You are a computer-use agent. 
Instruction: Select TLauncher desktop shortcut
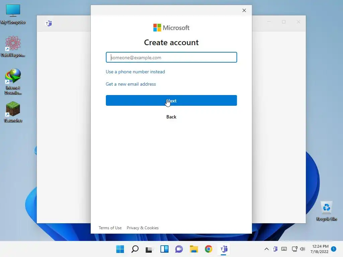pos(13,112)
